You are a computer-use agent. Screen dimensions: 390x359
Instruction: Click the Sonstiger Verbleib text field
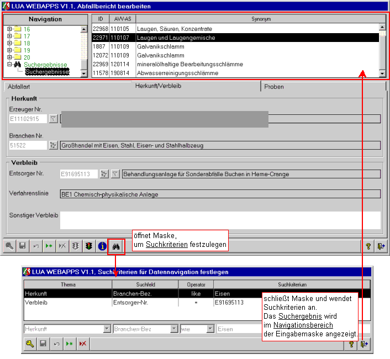coord(220,220)
